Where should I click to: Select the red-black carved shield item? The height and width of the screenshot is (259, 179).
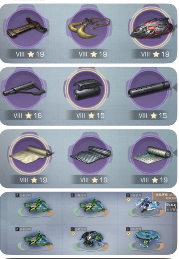point(151,28)
